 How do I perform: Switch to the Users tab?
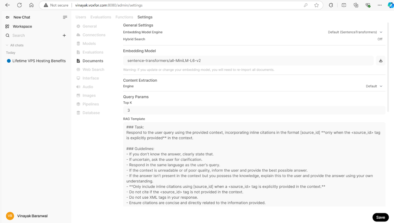[81, 17]
